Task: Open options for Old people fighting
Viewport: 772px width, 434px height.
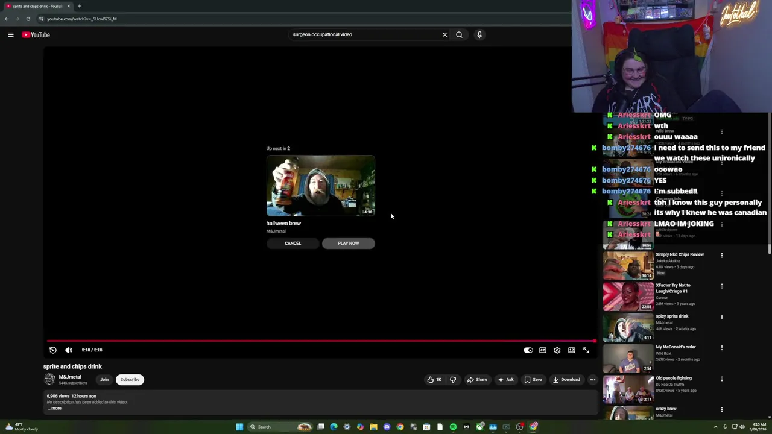Action: pyautogui.click(x=721, y=379)
